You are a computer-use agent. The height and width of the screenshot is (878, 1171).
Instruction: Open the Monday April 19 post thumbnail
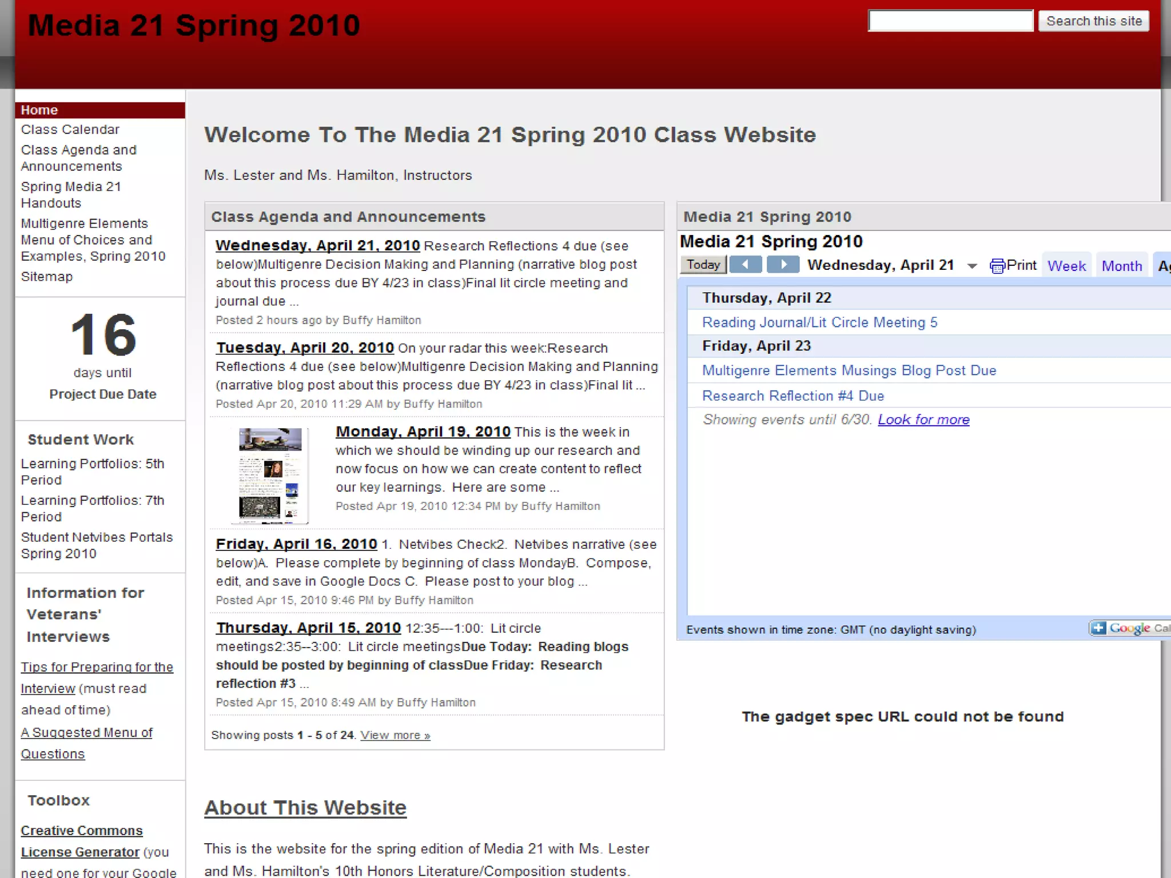(270, 476)
